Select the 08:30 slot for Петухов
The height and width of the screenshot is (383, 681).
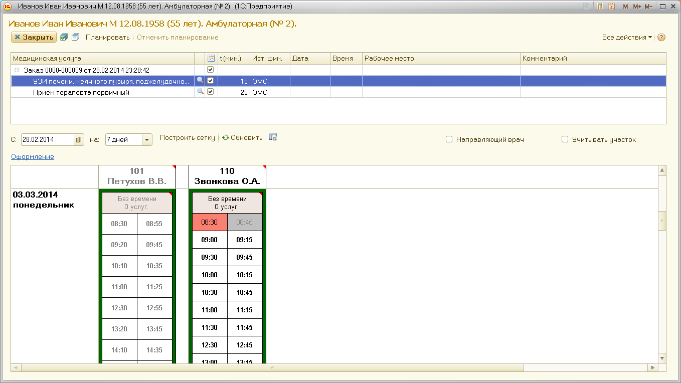[119, 224]
